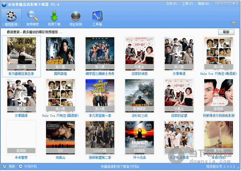Click the 最新更新、最多播放的精彩视频推荐 heading text
The image size is (241, 171).
(x=34, y=32)
